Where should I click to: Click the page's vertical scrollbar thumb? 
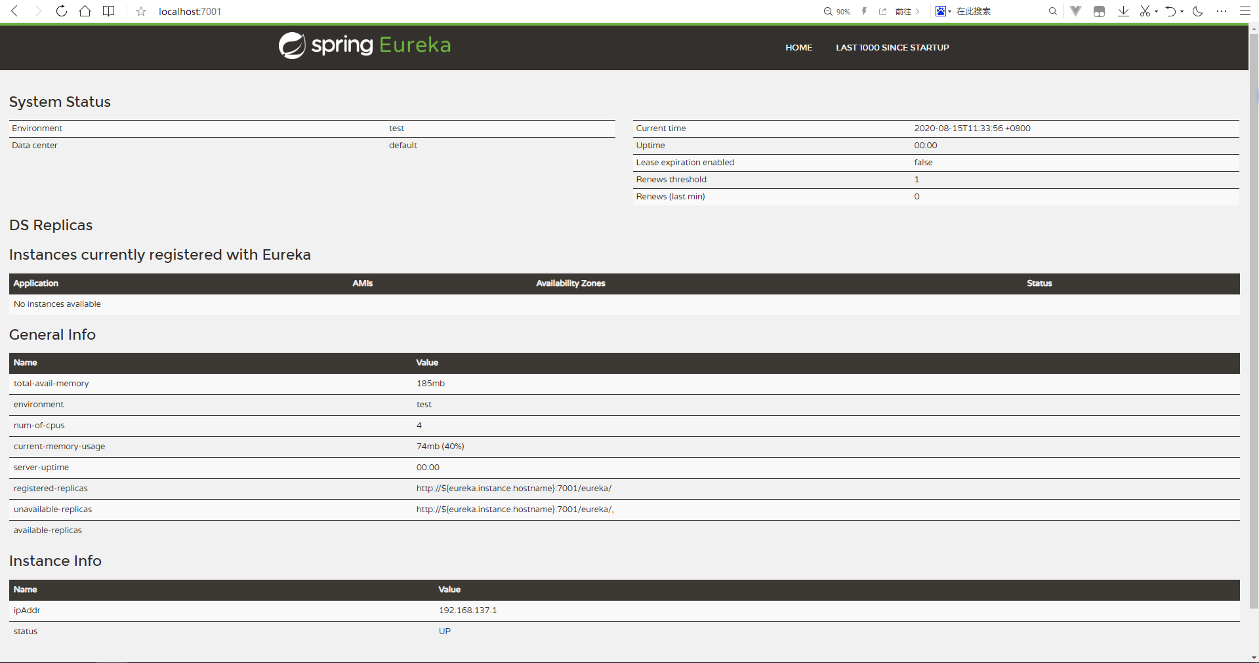(x=1254, y=321)
